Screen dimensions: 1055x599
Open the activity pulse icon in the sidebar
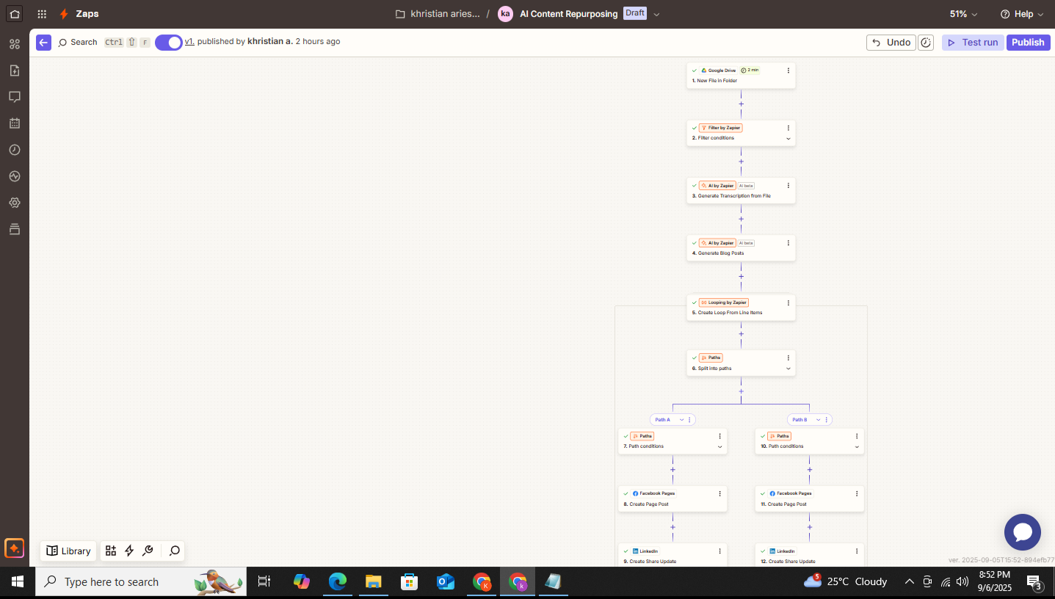click(15, 176)
